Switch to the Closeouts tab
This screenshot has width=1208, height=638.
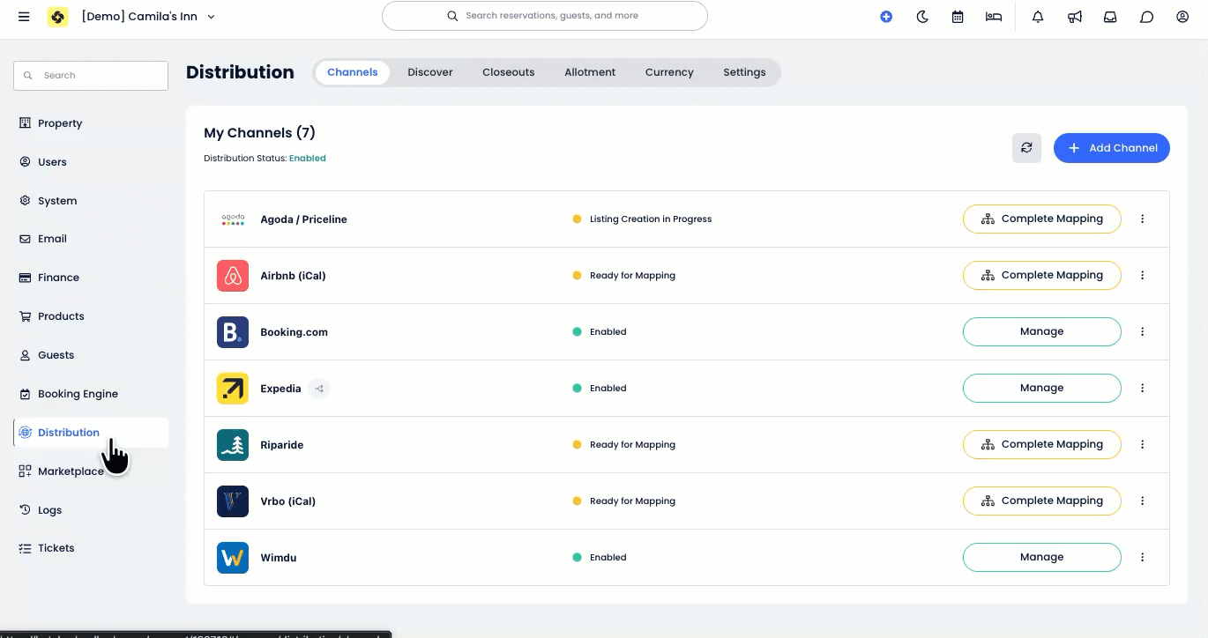tap(509, 72)
